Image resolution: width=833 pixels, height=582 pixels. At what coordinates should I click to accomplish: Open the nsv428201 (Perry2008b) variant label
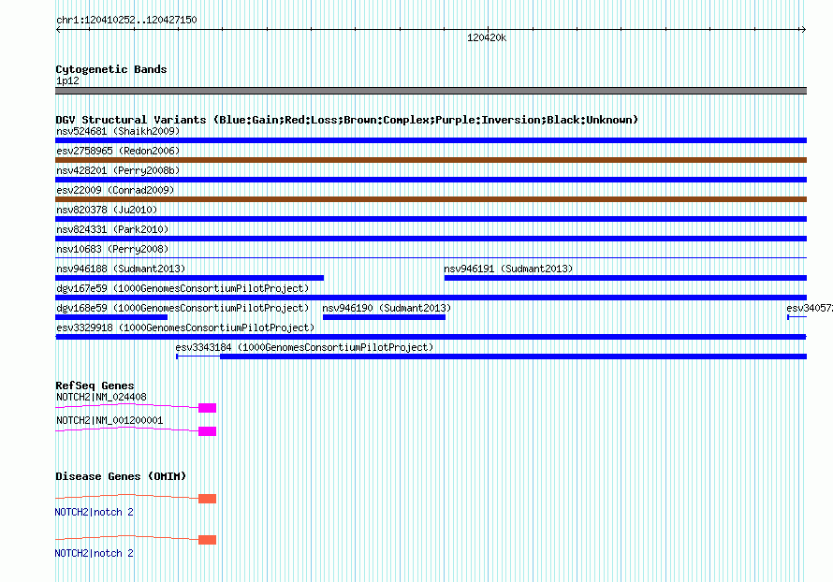[118, 170]
